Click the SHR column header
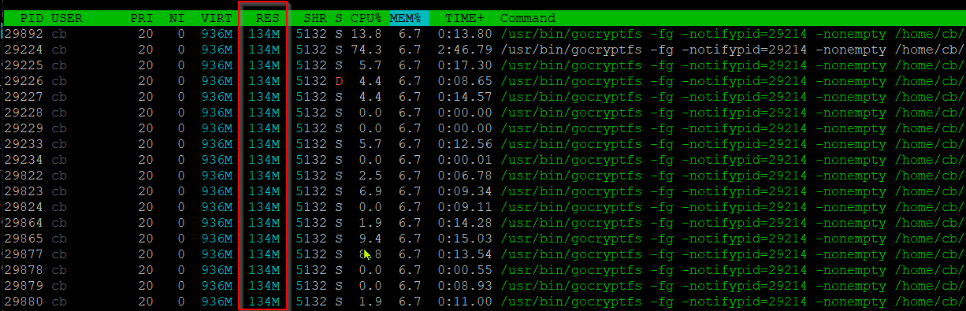The height and width of the screenshot is (311, 966). 315,18
